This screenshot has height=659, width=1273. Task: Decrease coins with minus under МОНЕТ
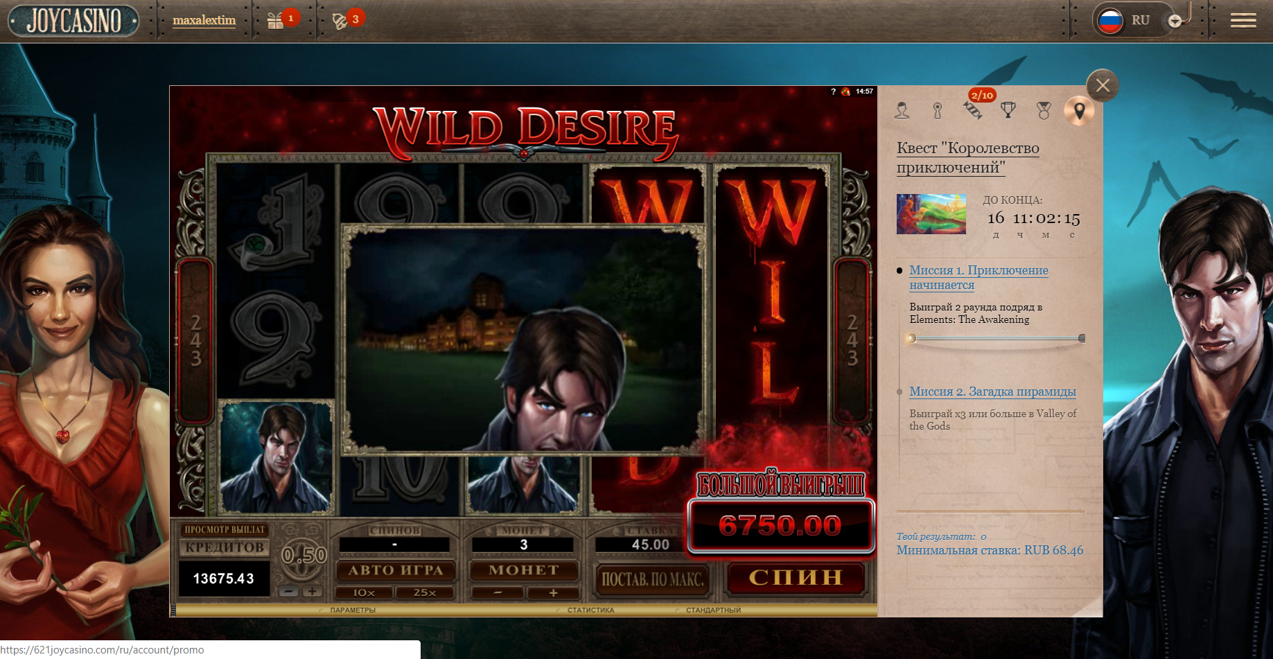[x=498, y=592]
